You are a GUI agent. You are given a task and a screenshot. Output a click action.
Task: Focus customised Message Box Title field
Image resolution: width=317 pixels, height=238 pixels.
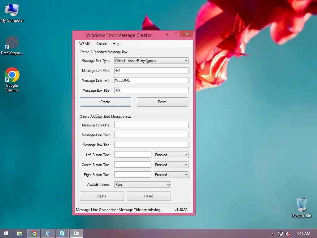151,145
